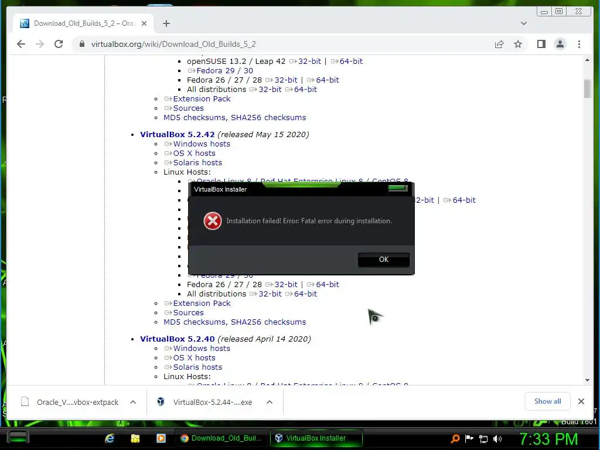Click the red error icon in dialog
Screen dimensions: 600x450
point(212,221)
